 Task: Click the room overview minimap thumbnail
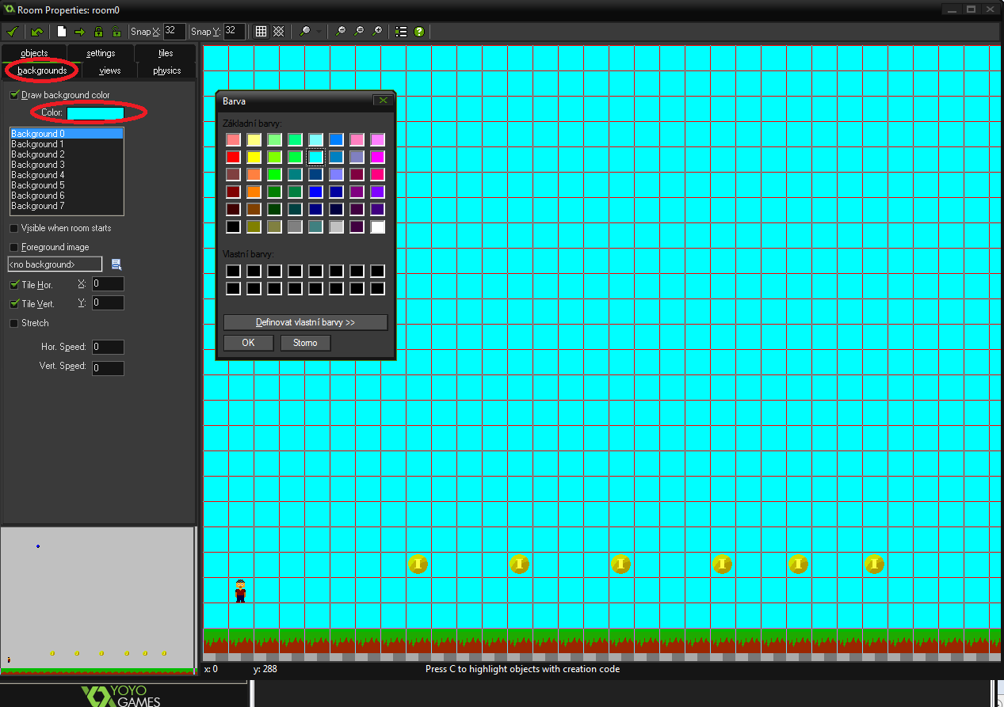tap(97, 601)
